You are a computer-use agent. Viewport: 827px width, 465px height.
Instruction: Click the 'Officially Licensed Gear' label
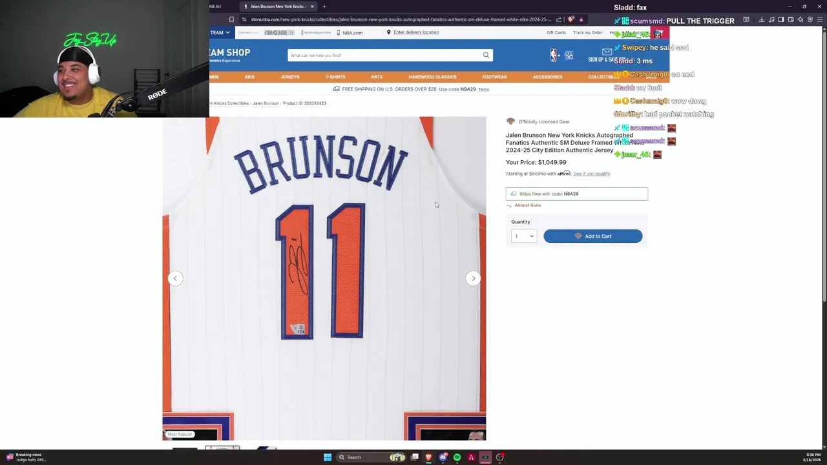click(543, 121)
